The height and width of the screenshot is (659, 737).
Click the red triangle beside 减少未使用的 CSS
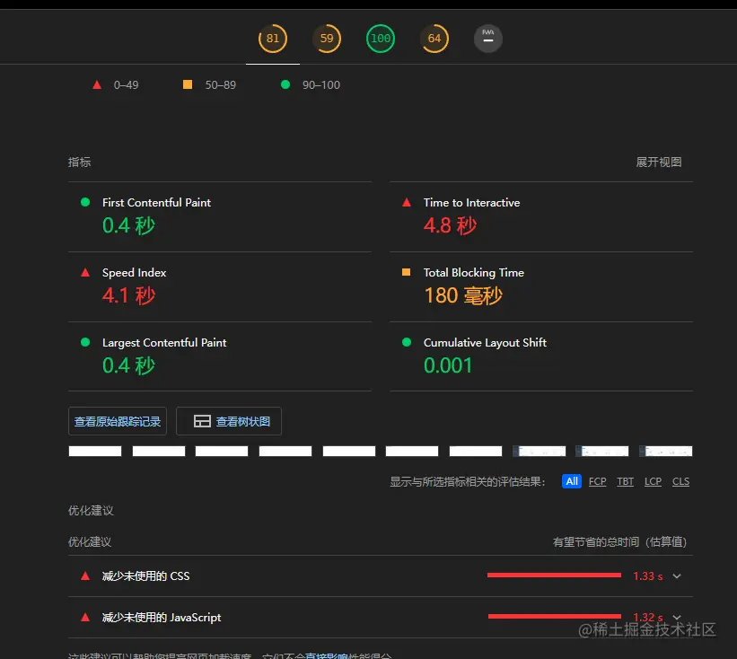pyautogui.click(x=85, y=576)
